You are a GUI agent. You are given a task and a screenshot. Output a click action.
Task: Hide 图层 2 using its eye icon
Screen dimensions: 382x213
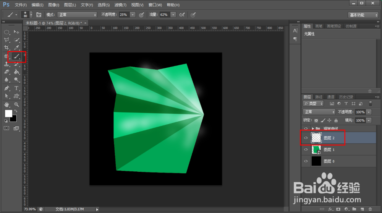[306, 138]
